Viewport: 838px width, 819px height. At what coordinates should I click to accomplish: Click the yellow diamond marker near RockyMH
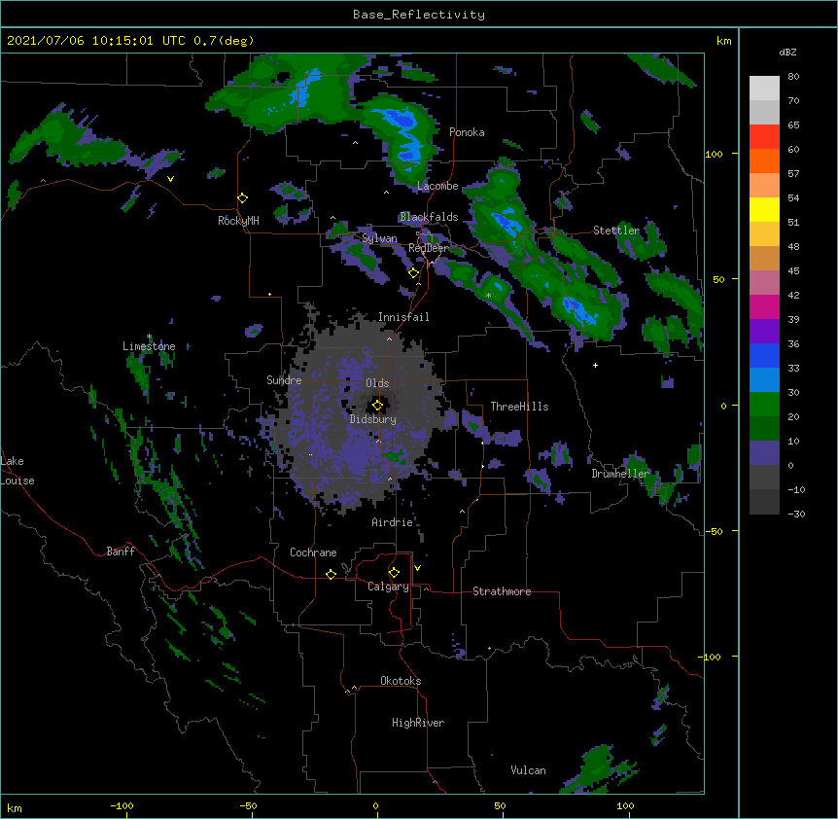(242, 198)
